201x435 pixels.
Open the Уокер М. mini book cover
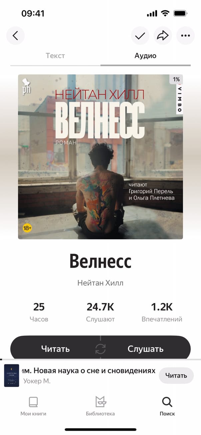point(12,375)
